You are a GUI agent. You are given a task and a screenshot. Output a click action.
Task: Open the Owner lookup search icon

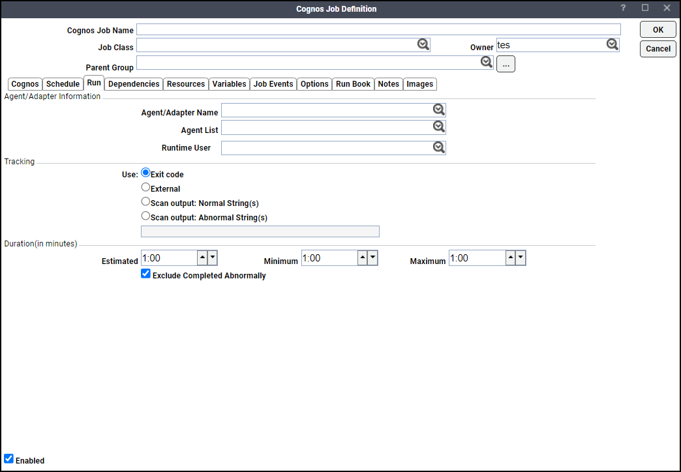click(613, 44)
